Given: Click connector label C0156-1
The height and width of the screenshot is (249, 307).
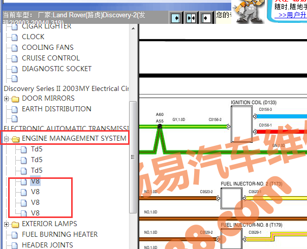Looking at the screenshot, I should pos(265,125).
